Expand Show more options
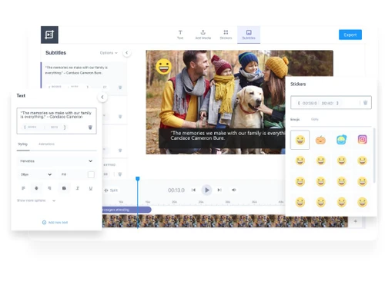Viewport: 385px width, 288px height. click(36, 200)
